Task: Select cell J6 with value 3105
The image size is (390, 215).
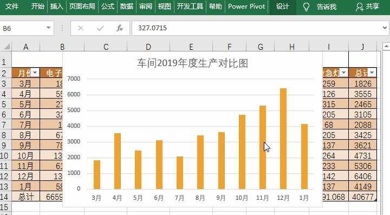Action: (362, 115)
